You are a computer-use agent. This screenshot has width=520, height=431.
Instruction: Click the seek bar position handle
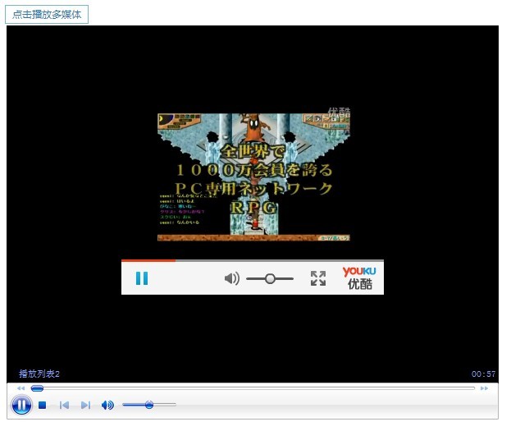coord(37,387)
